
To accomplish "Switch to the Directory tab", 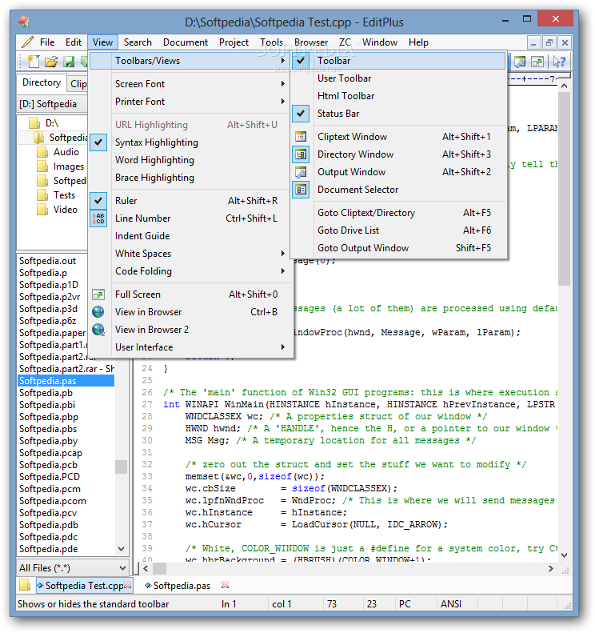I will tap(42, 82).
